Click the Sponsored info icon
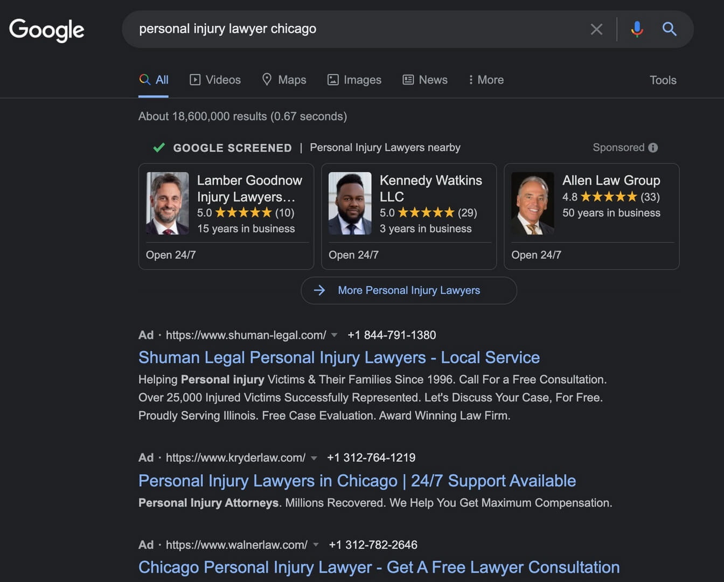The image size is (724, 582). tap(653, 148)
